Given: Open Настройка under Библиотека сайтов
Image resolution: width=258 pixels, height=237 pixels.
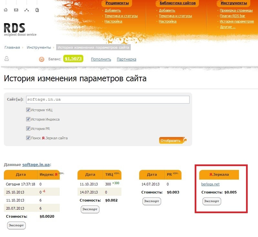Looking at the screenshot, I should (x=168, y=21).
